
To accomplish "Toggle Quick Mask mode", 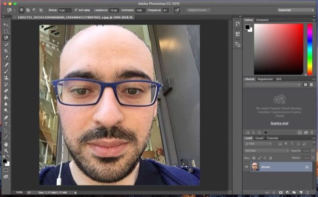I will pyautogui.click(x=6, y=170).
